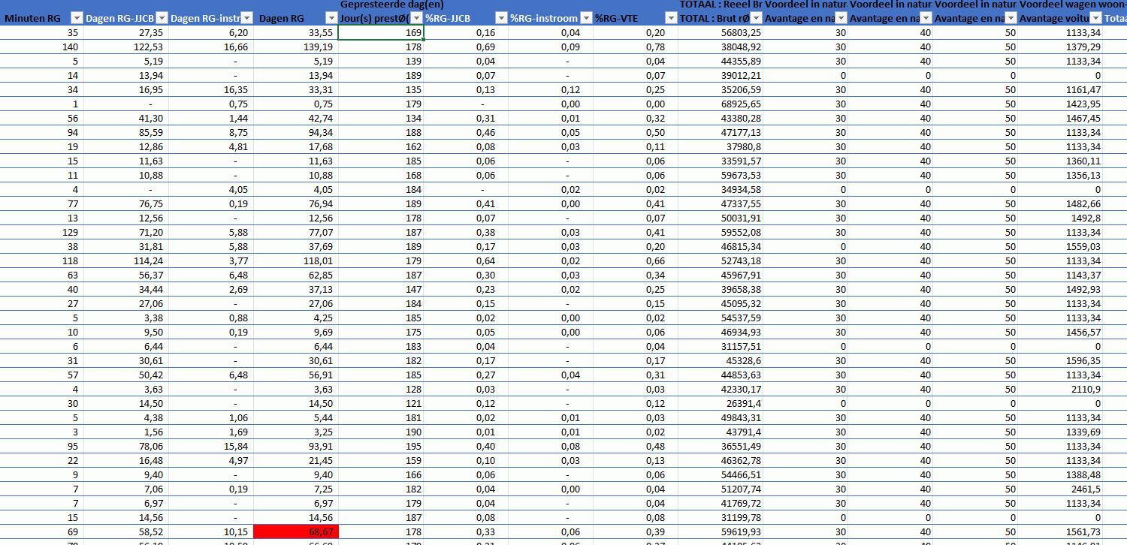1127x545 pixels.
Task: Click the cell showing 122,53
Action: (126, 47)
